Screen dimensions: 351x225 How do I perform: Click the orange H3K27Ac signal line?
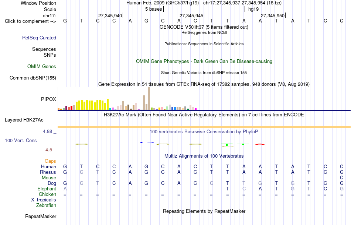point(204,127)
